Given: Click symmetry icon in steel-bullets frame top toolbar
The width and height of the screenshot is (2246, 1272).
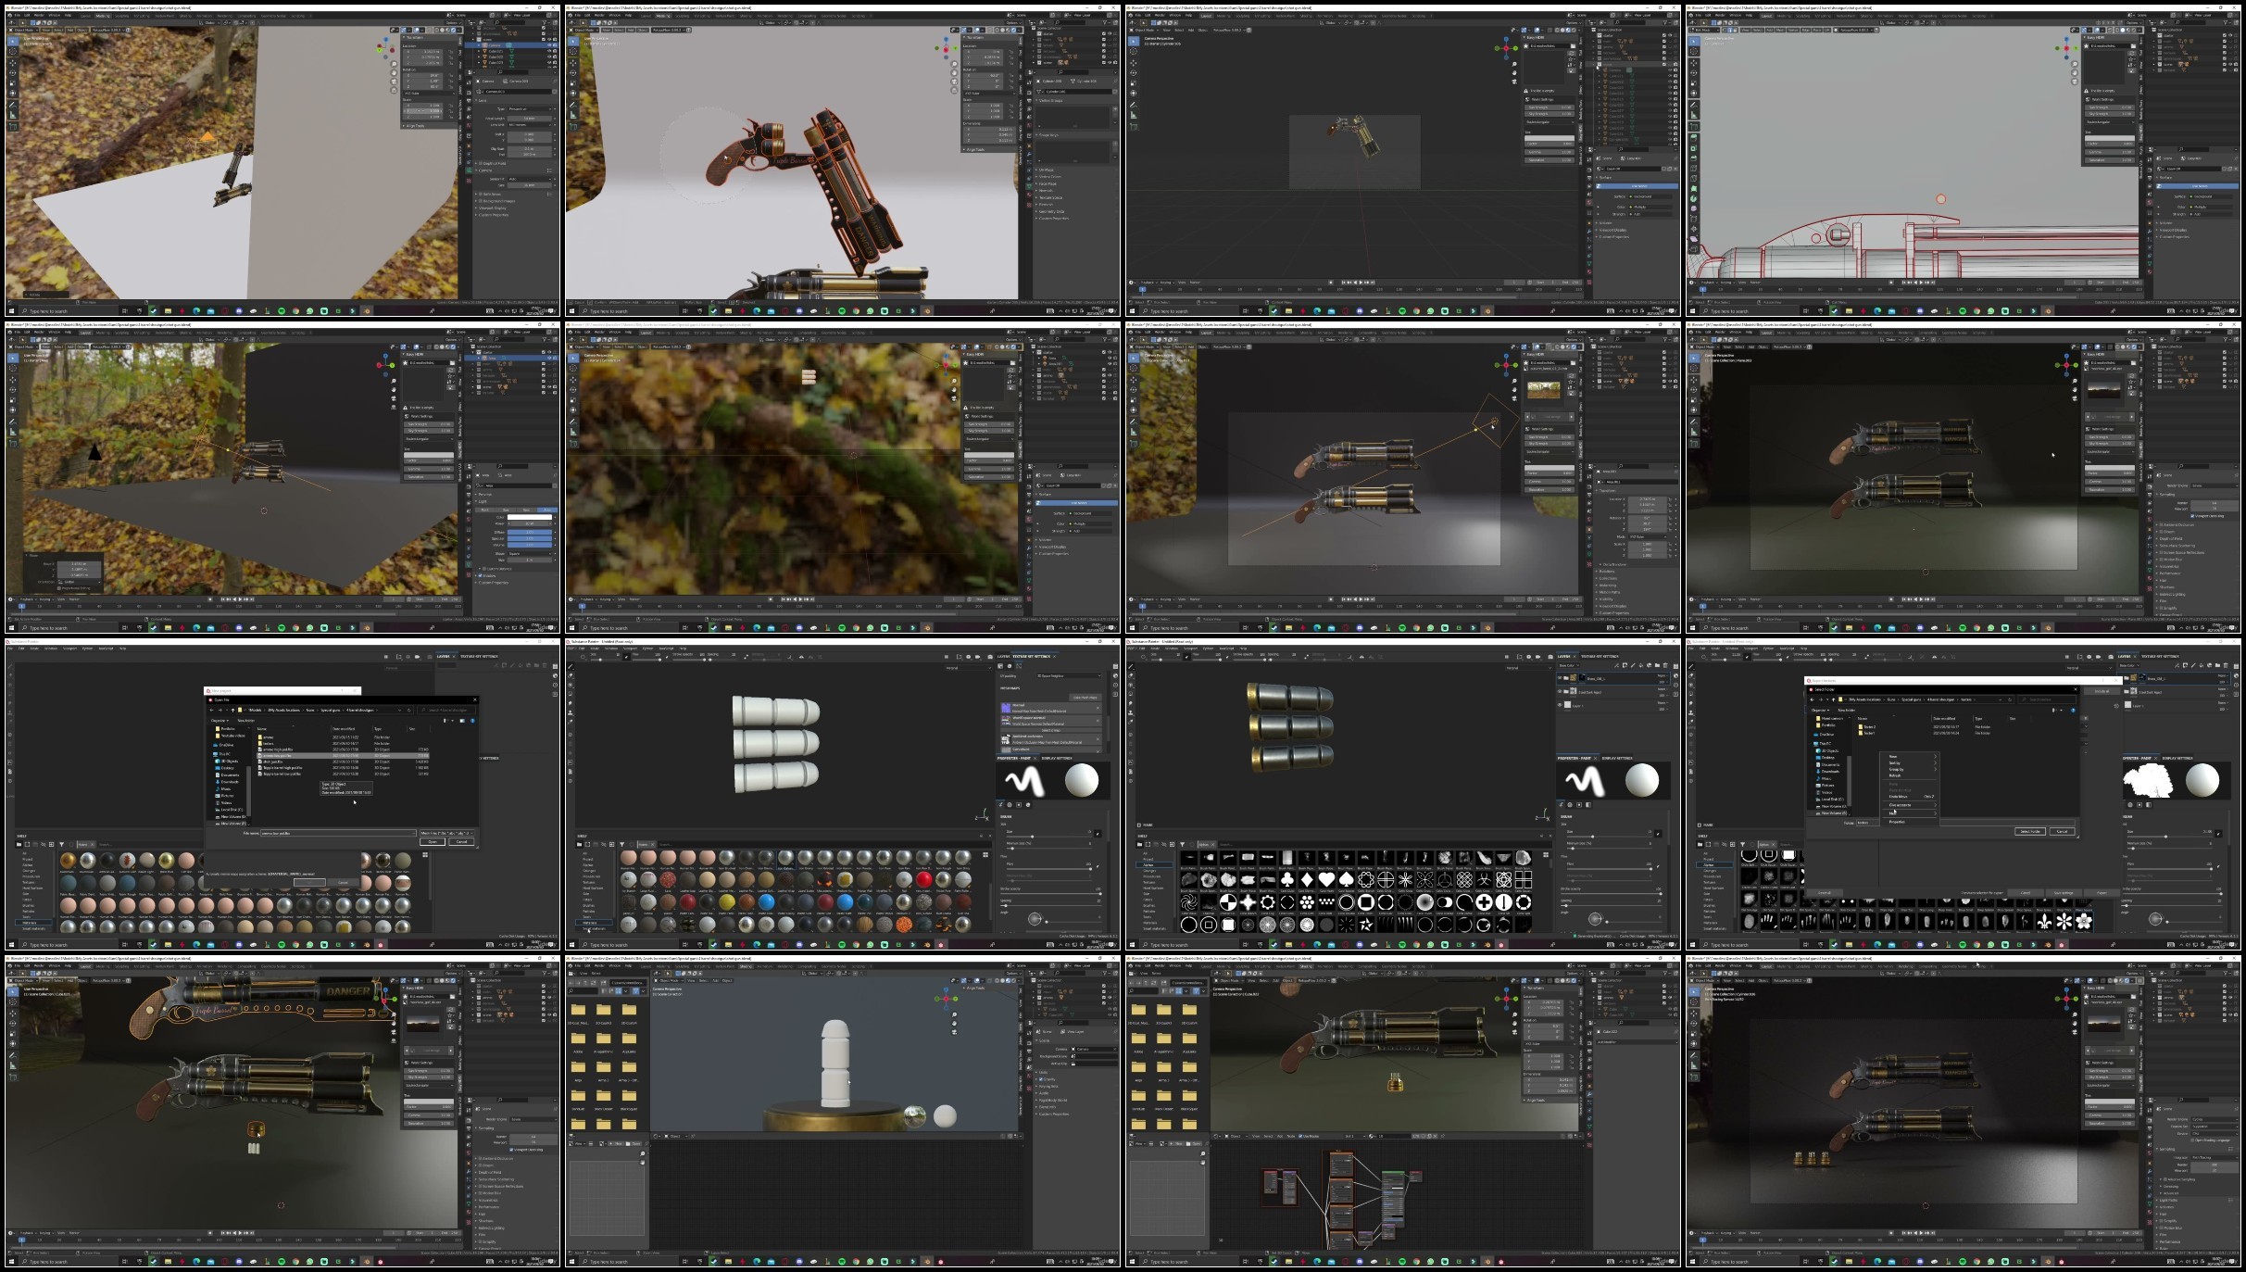Looking at the screenshot, I should [1361, 657].
